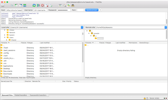Click the green activity indicator LED
This screenshot has height=100, width=168.
pos(164,98)
